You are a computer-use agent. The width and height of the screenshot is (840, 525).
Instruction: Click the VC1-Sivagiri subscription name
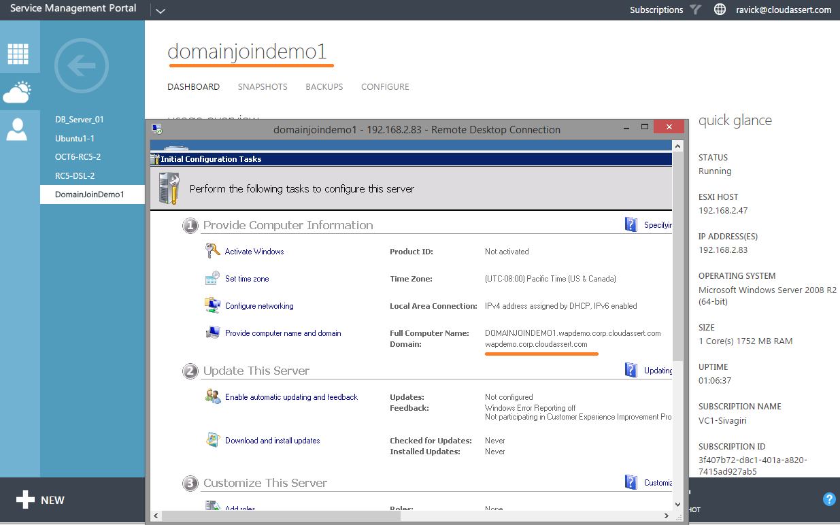click(x=722, y=421)
